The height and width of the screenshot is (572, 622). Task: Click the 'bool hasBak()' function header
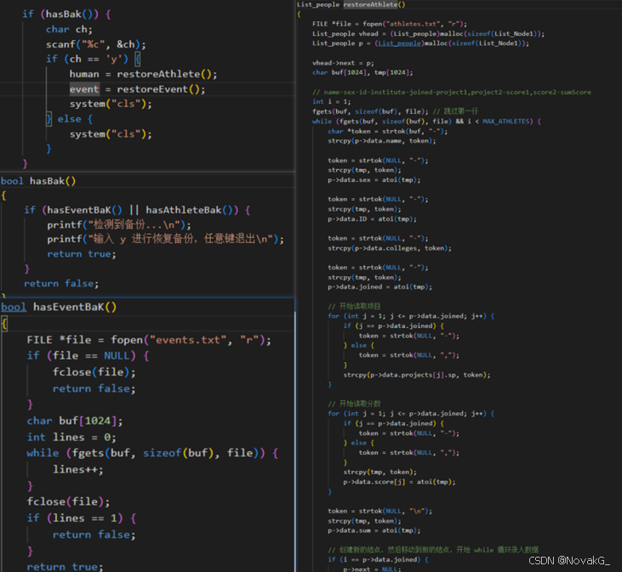pyautogui.click(x=38, y=181)
